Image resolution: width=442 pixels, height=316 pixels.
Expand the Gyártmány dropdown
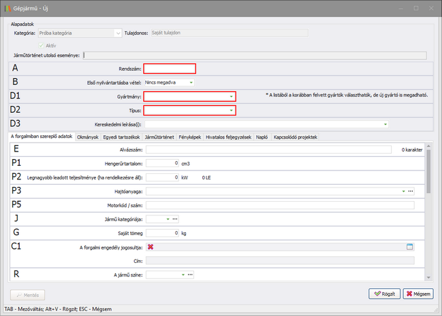click(x=232, y=96)
